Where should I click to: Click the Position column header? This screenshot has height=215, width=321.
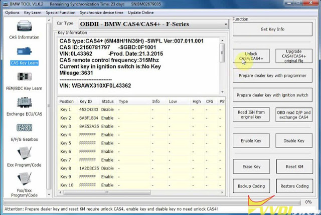pos(67,101)
